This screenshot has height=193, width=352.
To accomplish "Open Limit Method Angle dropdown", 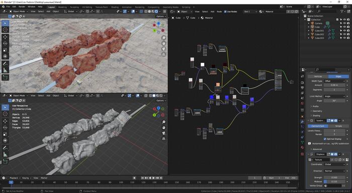I will click(x=334, y=96).
